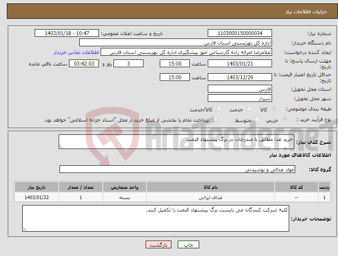Click the شرح کلی نیاز text area
The height and width of the screenshot is (256, 338).
[176, 142]
